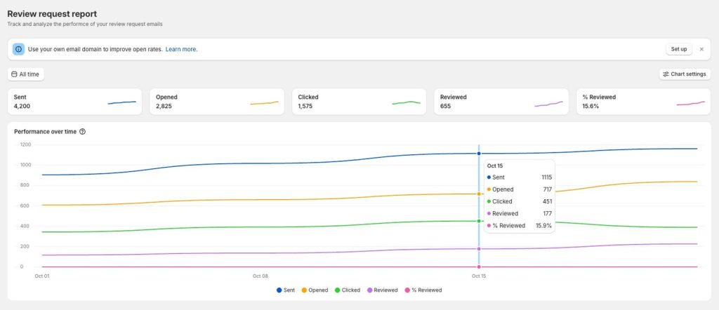The width and height of the screenshot is (719, 310).
Task: Click the Opened sparkline chart icon
Action: pos(264,102)
